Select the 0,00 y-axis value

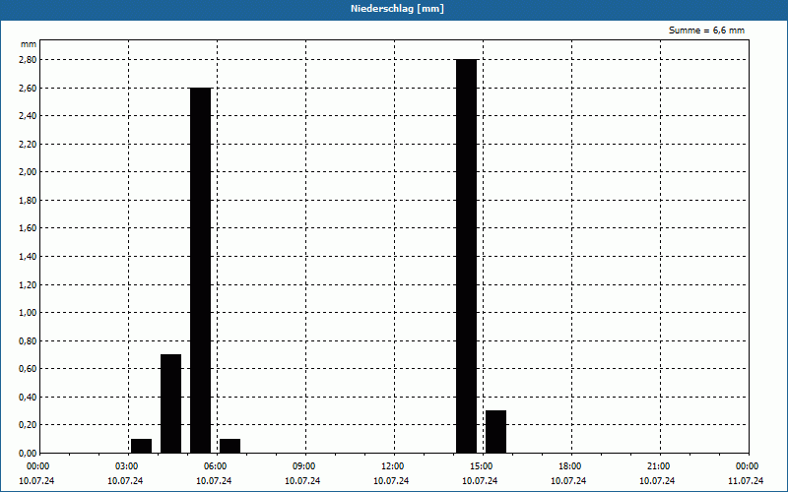tap(29, 453)
